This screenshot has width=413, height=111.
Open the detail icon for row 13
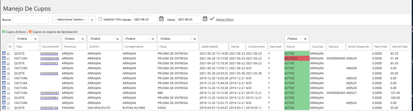4,98
